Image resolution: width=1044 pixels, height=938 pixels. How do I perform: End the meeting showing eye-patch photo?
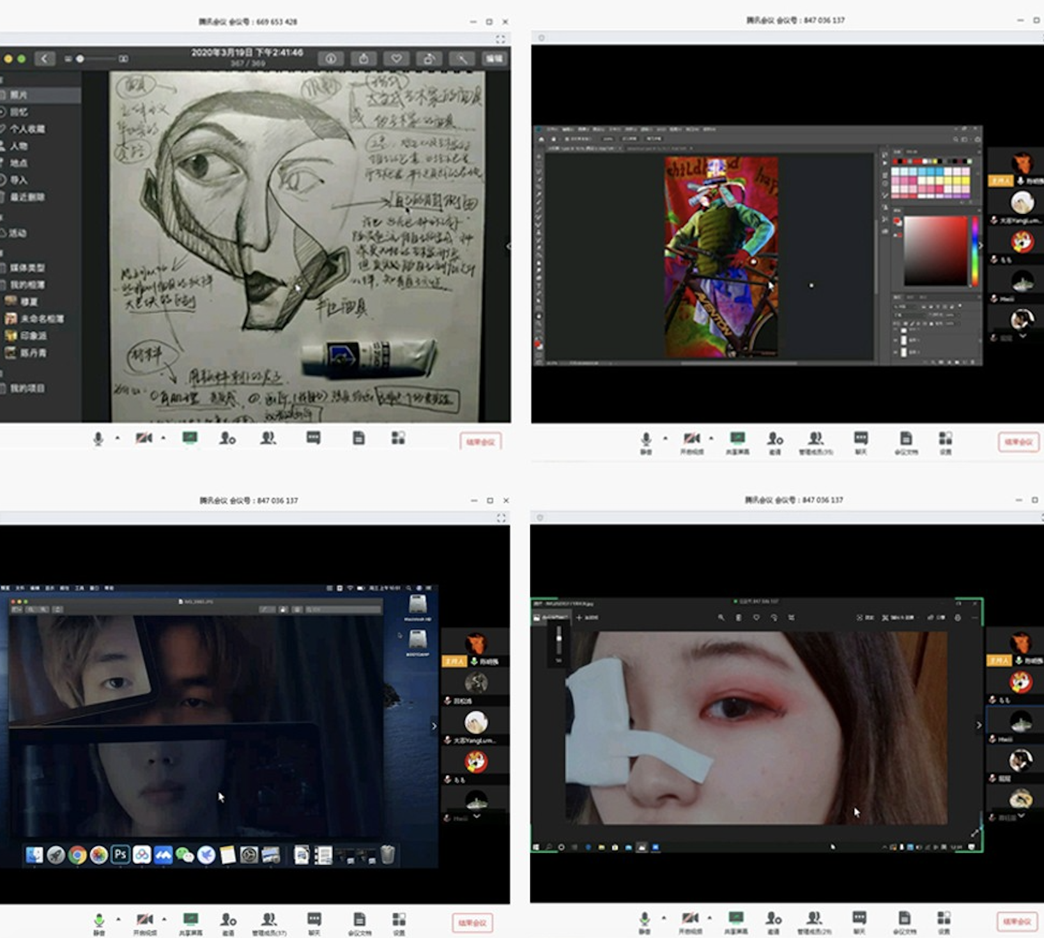1017,921
